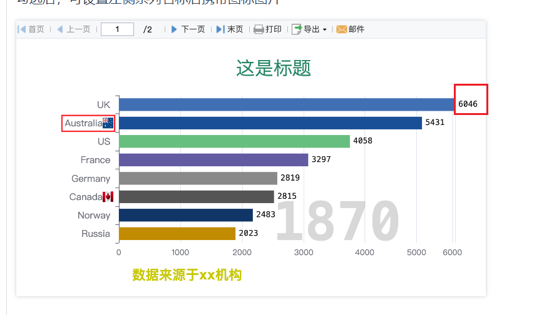The height and width of the screenshot is (315, 534).
Task: Click the chart title 这是标题
Action: coord(274,68)
